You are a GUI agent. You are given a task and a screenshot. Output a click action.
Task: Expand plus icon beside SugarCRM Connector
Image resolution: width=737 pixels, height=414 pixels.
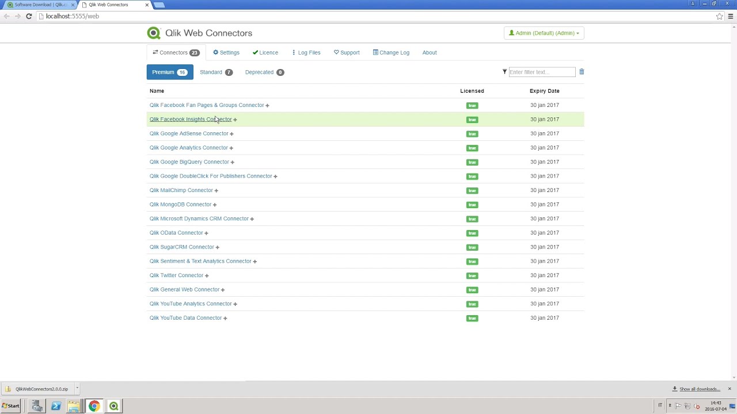217,247
